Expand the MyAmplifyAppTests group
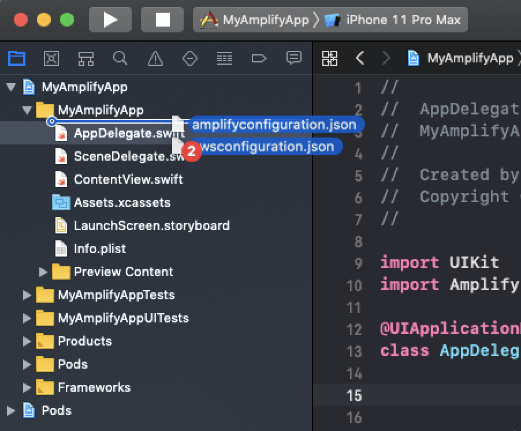The width and height of the screenshot is (521, 431). coord(27,295)
